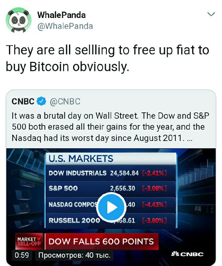The width and height of the screenshot is (222, 266).
Task: Click the WhalePanda panda avatar
Action: pyautogui.click(x=19, y=20)
